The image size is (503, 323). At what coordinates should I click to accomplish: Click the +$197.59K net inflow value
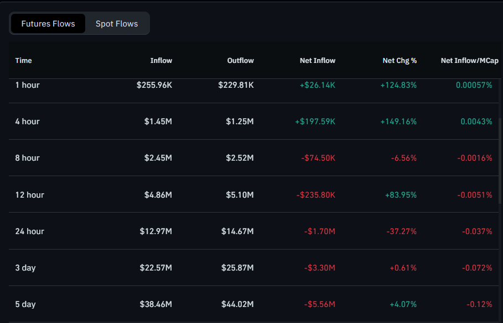point(315,121)
